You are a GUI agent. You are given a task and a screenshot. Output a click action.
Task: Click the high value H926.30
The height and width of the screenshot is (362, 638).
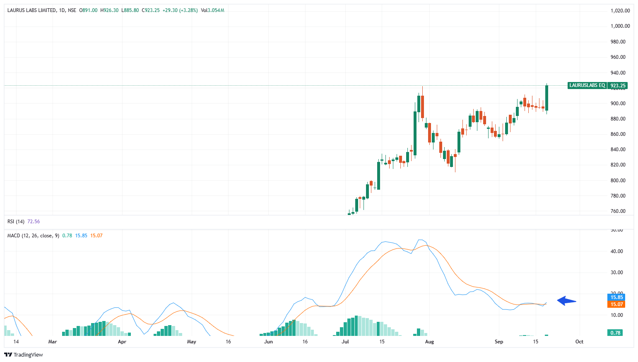coord(109,10)
